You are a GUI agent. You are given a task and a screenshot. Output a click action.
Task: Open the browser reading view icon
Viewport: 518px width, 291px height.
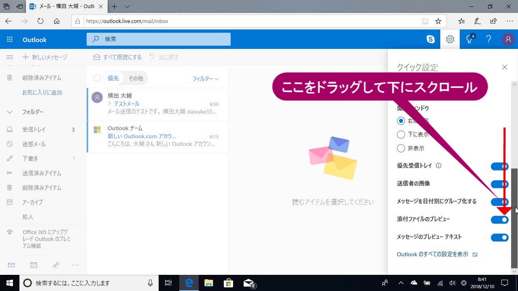pyautogui.click(x=425, y=21)
